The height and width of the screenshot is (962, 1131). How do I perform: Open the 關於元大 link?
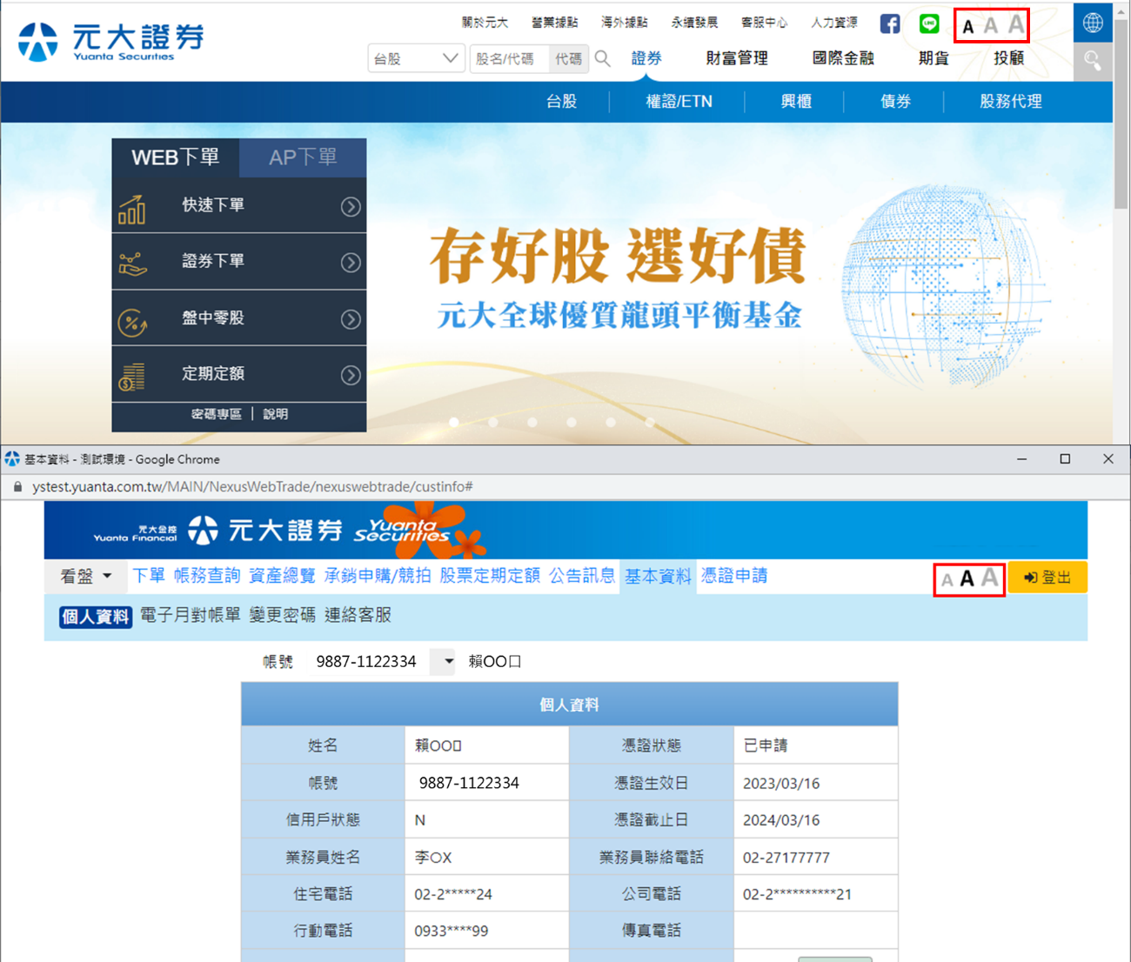[x=485, y=23]
